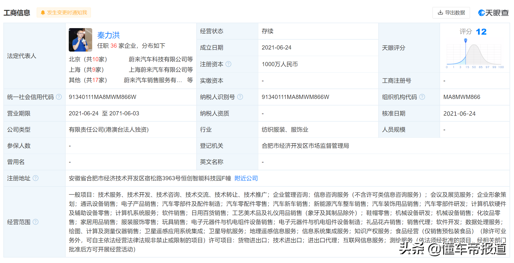Viewport: 514px width, 263px height.
Task: Click the 英文名称 label
Action: point(211,162)
